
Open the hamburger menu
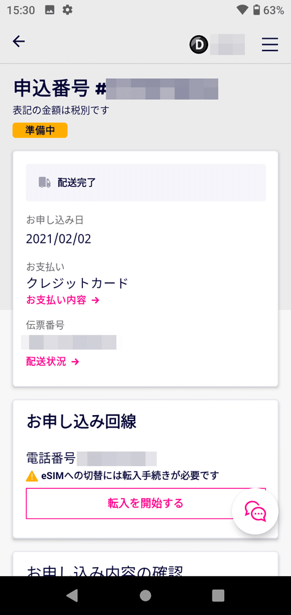pyautogui.click(x=270, y=45)
